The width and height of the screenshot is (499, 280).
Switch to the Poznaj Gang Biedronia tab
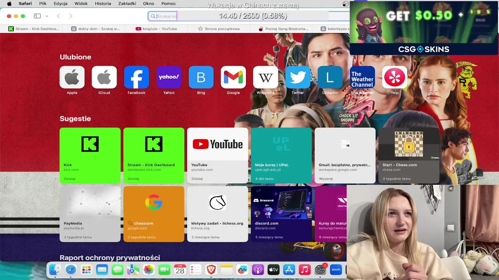(x=283, y=29)
